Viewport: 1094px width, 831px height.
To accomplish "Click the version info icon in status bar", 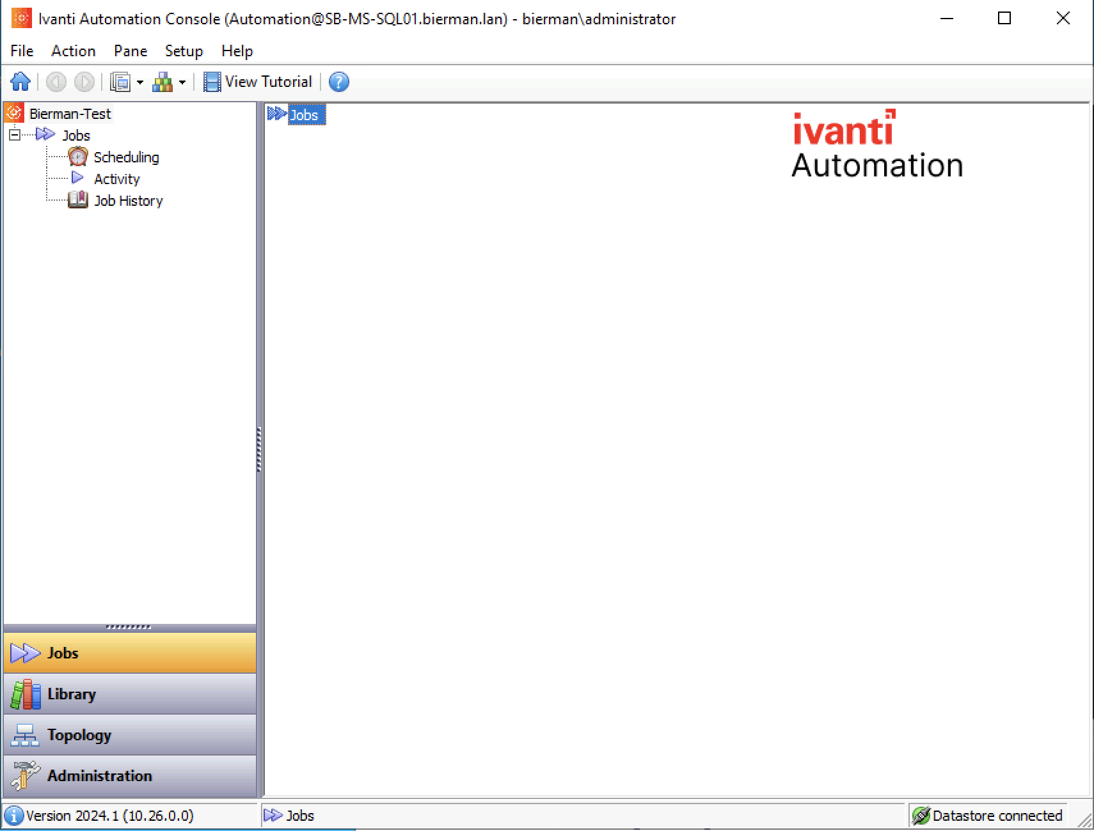I will (14, 816).
